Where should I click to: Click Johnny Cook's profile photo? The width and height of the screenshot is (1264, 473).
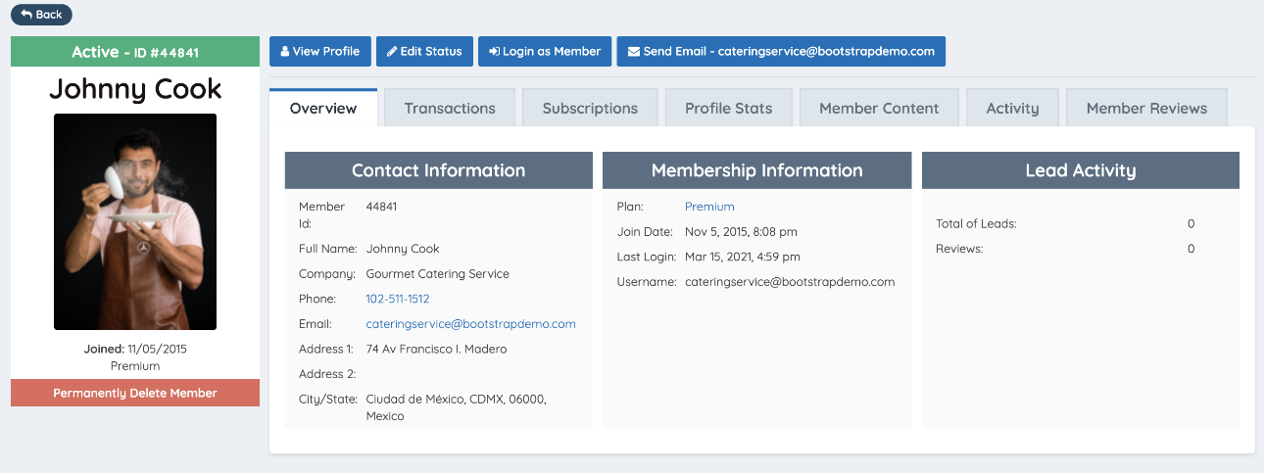coord(135,221)
